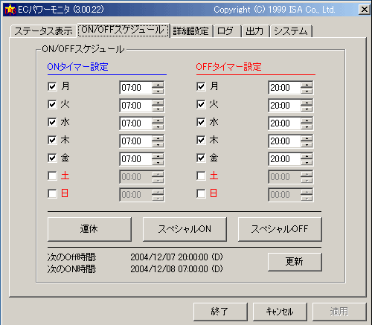Screen dimensions: 372x325
Task: Click the 木 OFF time field 20:00
Action: (x=285, y=141)
